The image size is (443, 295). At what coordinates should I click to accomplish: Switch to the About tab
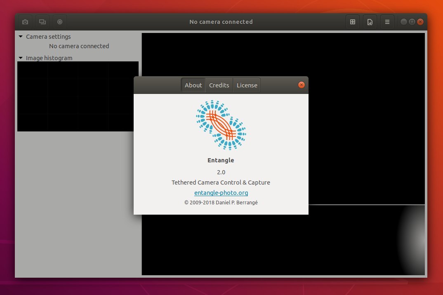pos(193,85)
